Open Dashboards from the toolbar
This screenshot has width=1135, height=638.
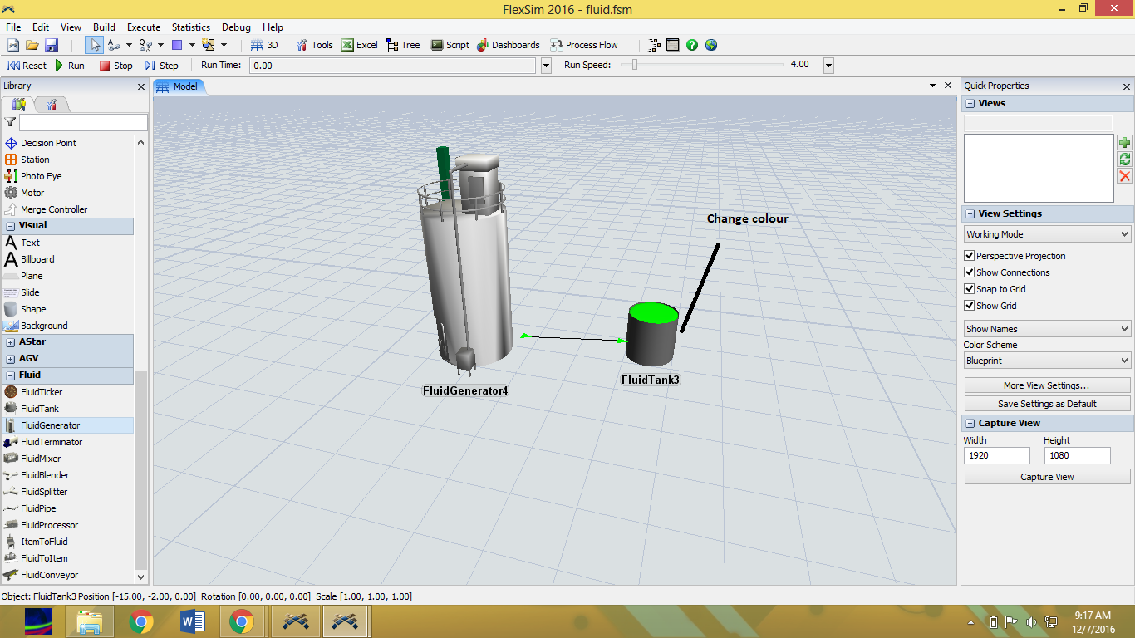pos(508,45)
